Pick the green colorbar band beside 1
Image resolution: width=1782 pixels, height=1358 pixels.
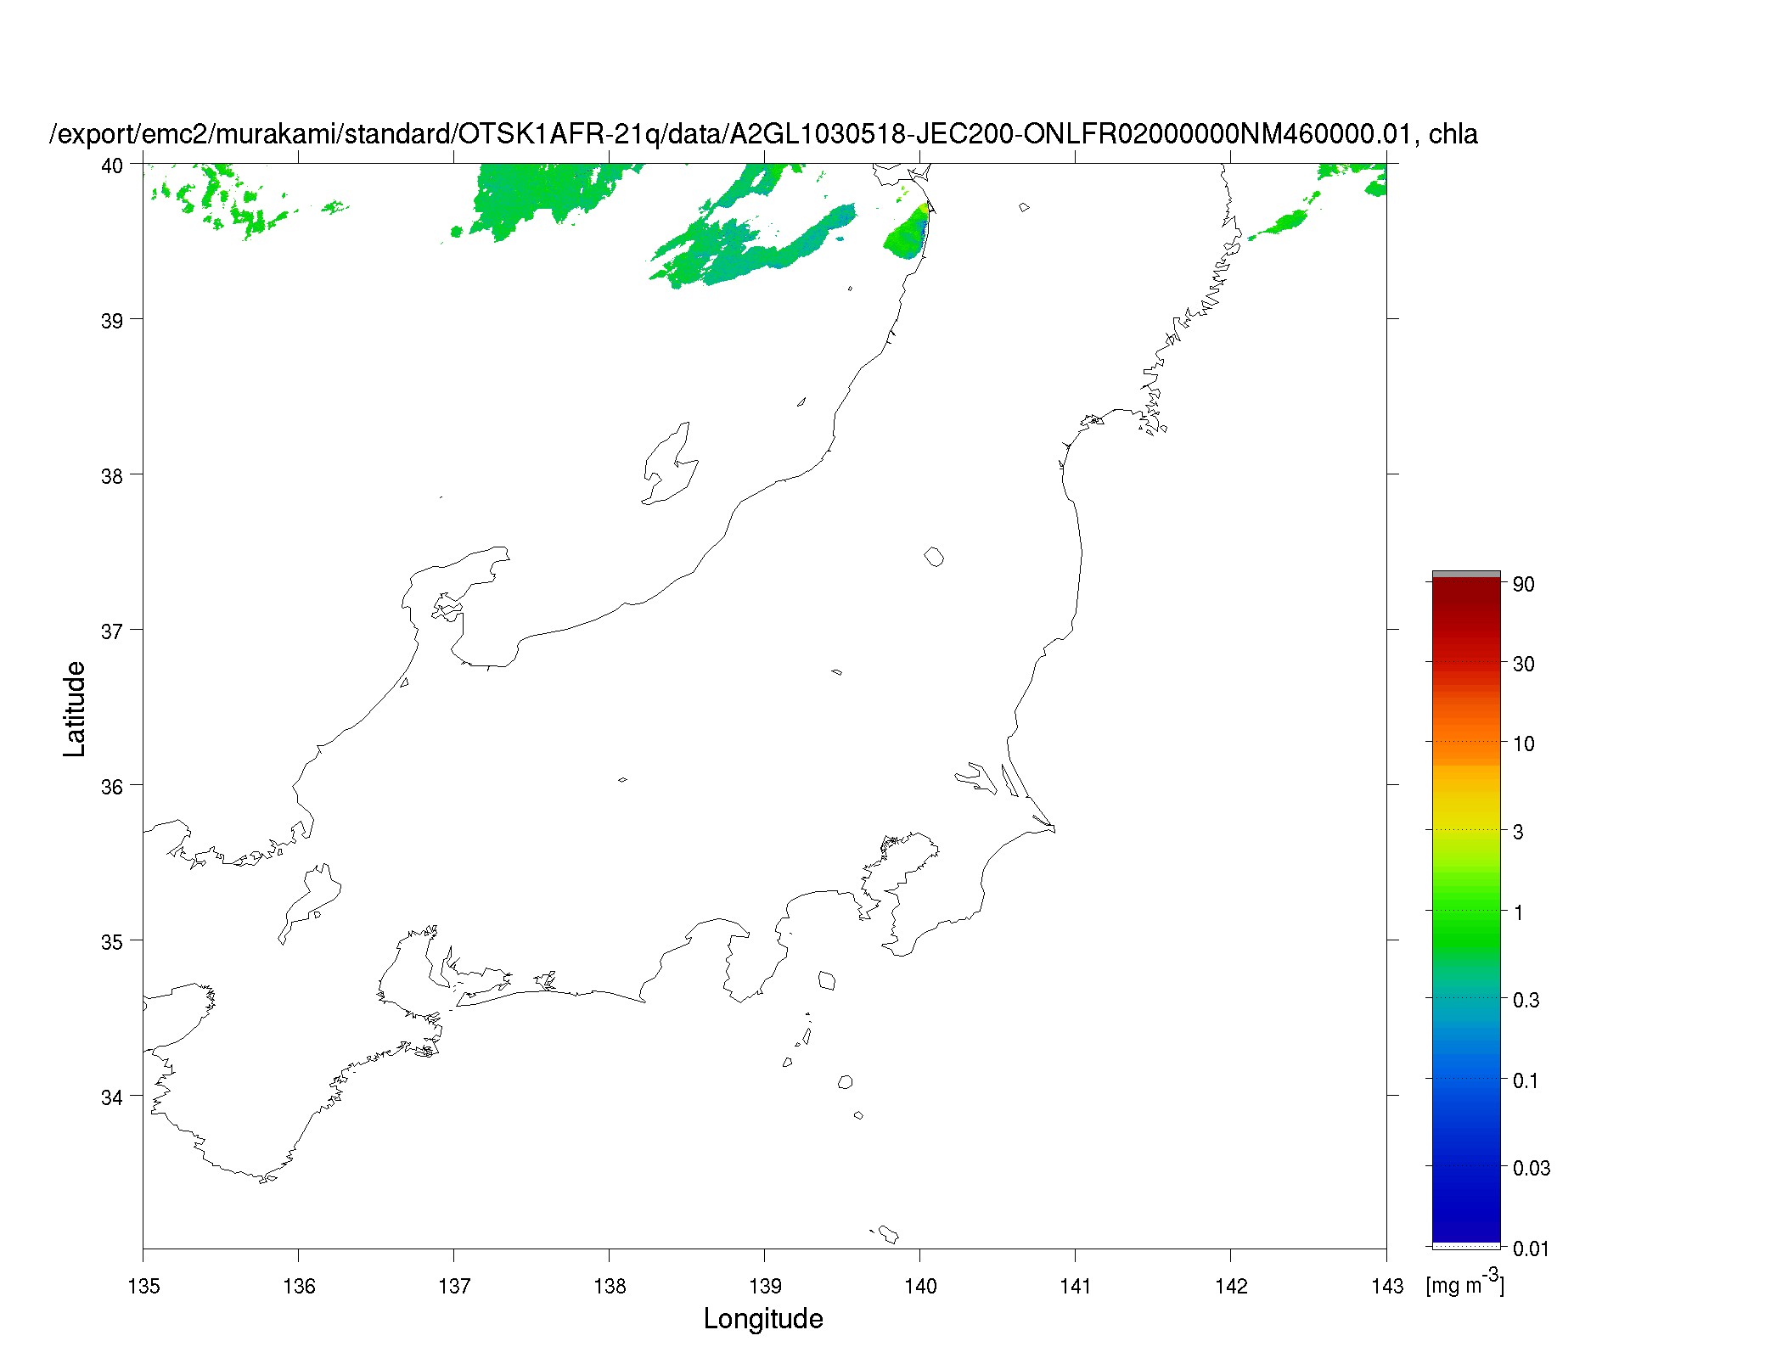click(x=1466, y=911)
